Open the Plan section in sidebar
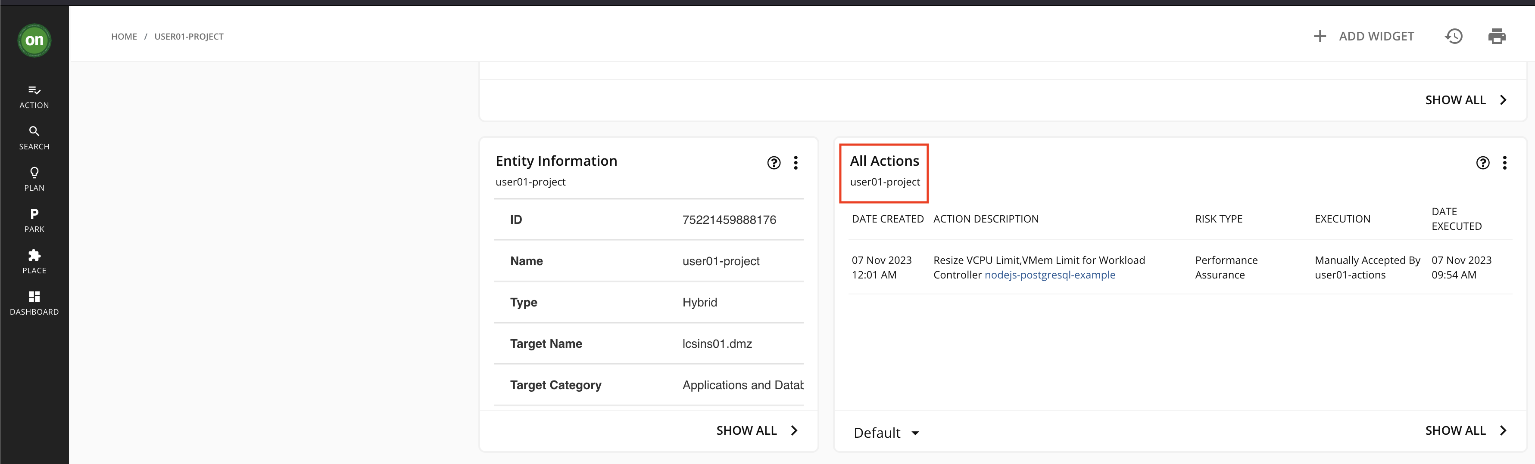The width and height of the screenshot is (1535, 464). (34, 179)
